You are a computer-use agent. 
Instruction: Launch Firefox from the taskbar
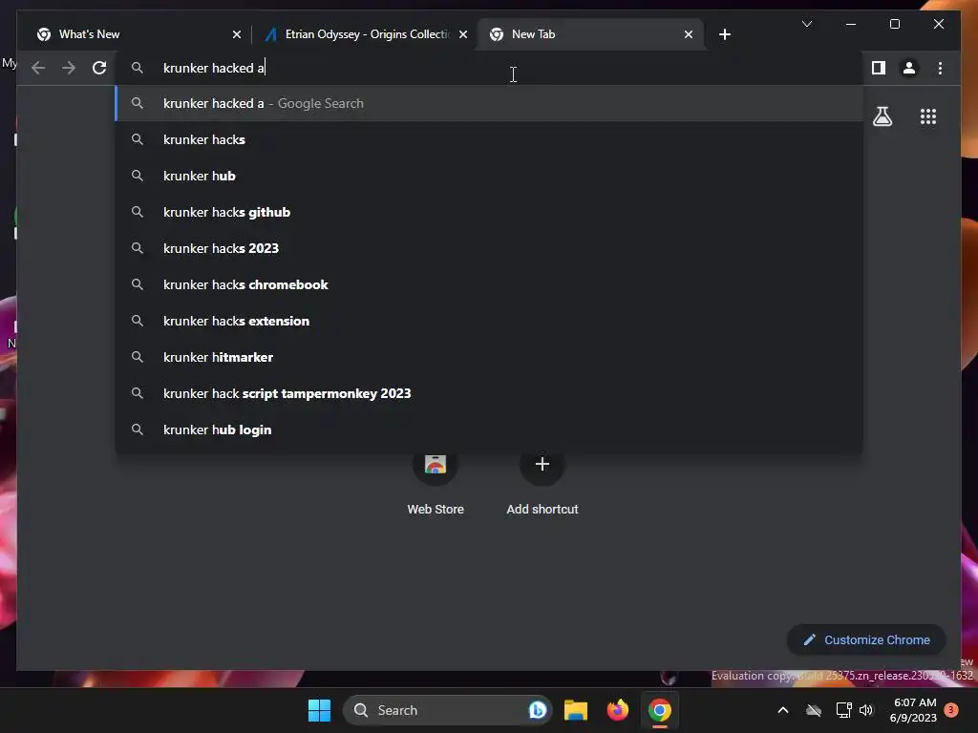coord(618,710)
